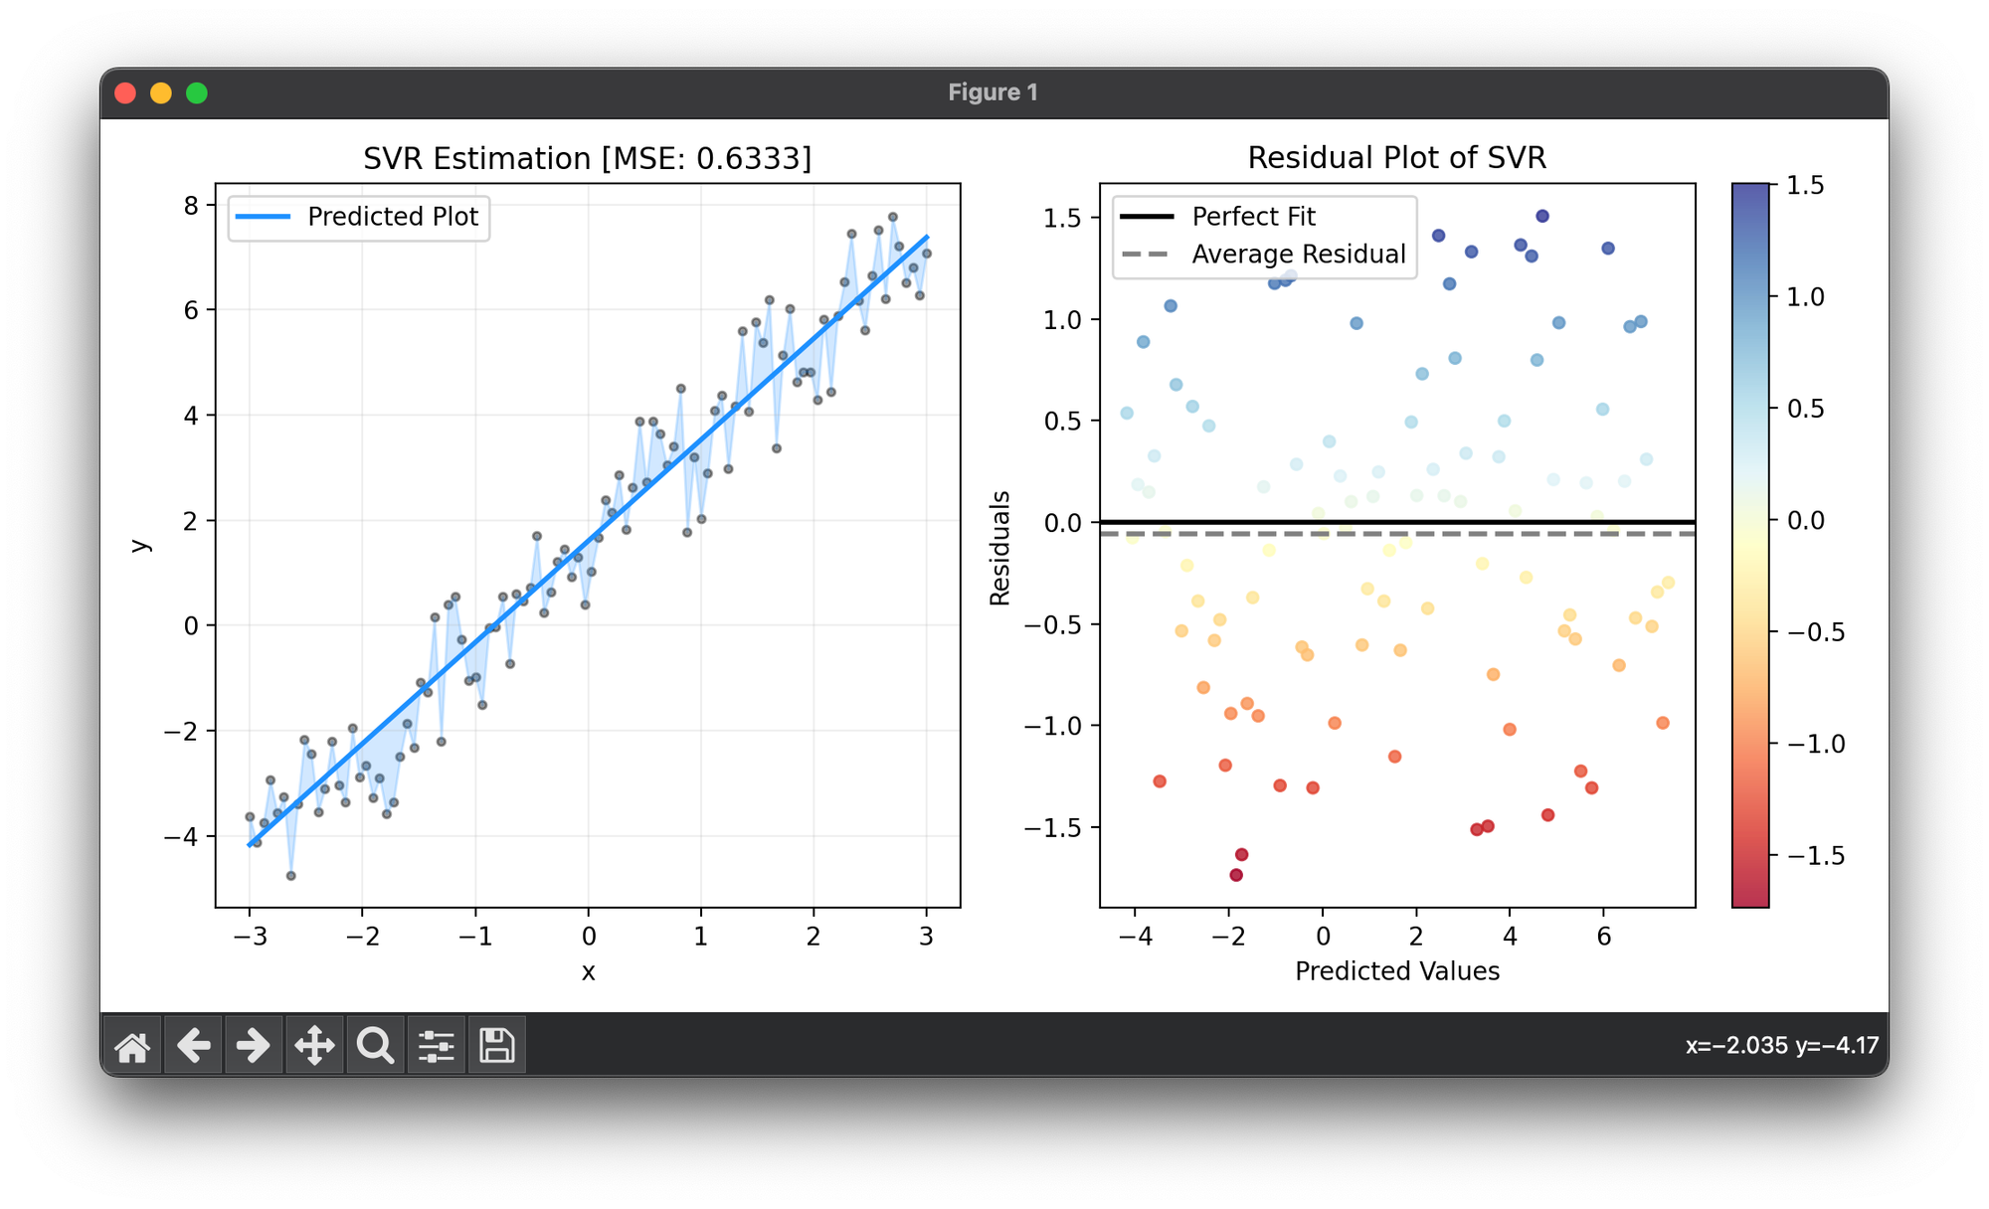
Task: Go forward to the next view
Action: tap(254, 1046)
